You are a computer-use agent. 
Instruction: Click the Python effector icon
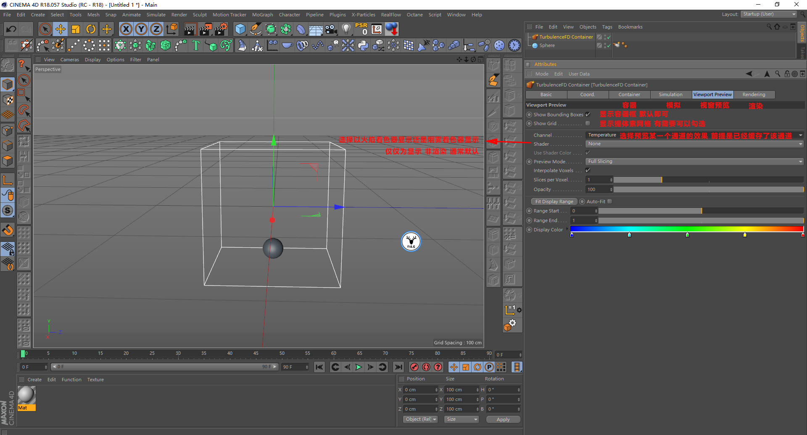pos(363,45)
